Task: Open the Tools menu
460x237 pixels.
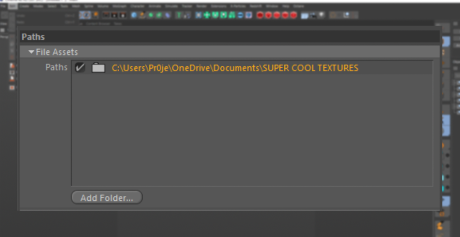Action: point(64,6)
